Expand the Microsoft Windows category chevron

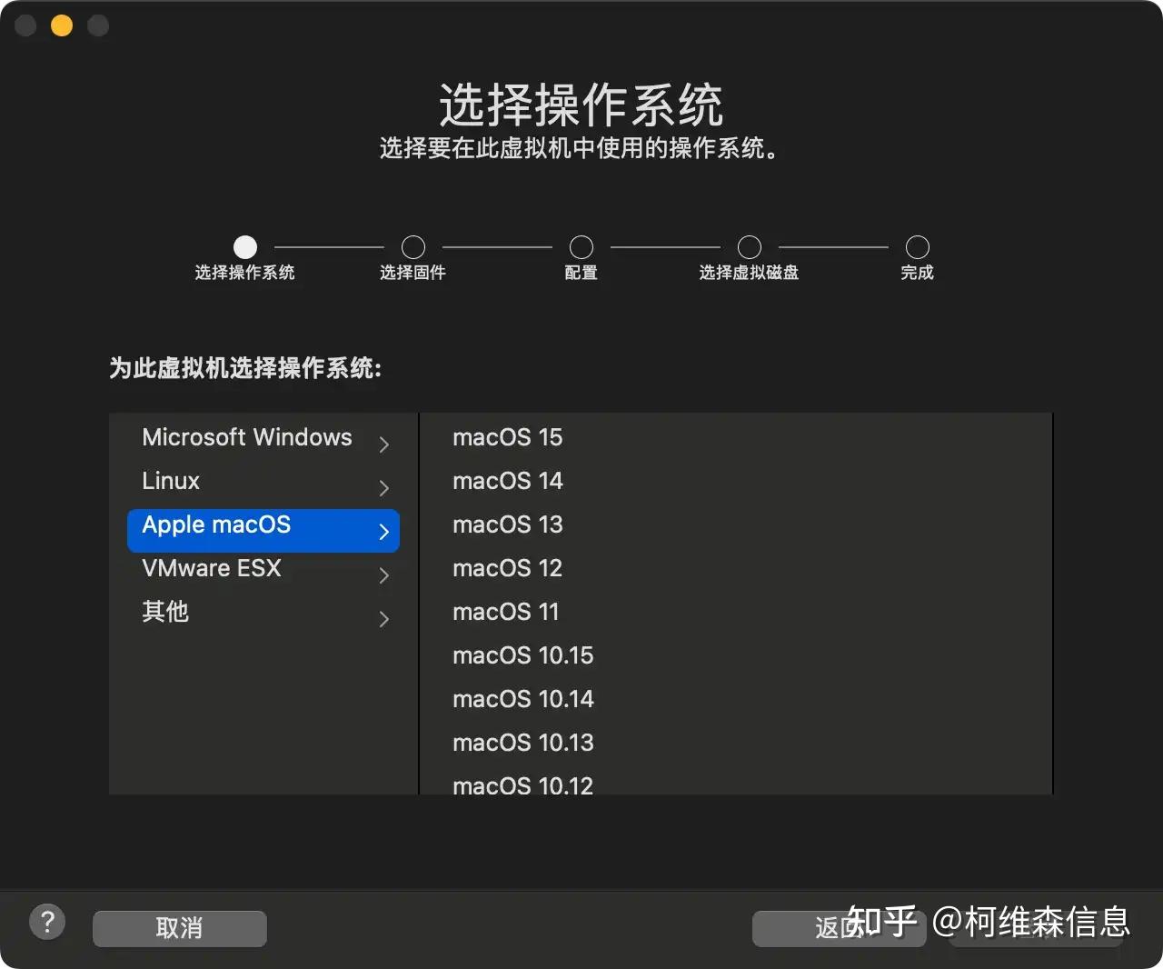click(383, 444)
